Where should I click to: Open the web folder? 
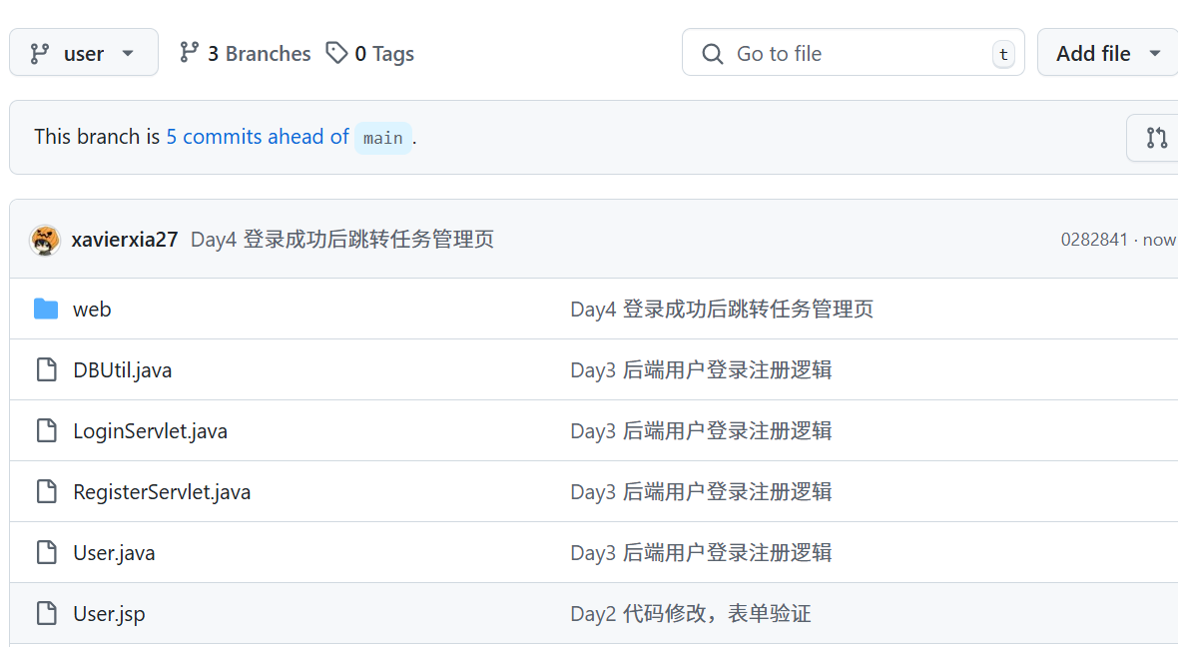click(x=92, y=310)
